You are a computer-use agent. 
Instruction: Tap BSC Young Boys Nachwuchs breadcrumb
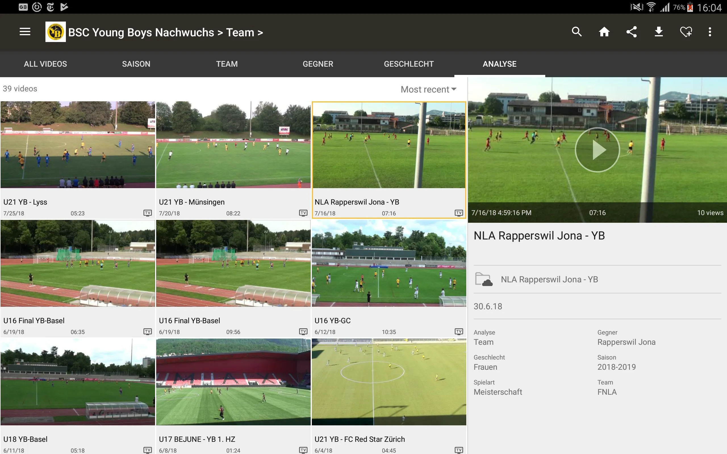tap(141, 32)
